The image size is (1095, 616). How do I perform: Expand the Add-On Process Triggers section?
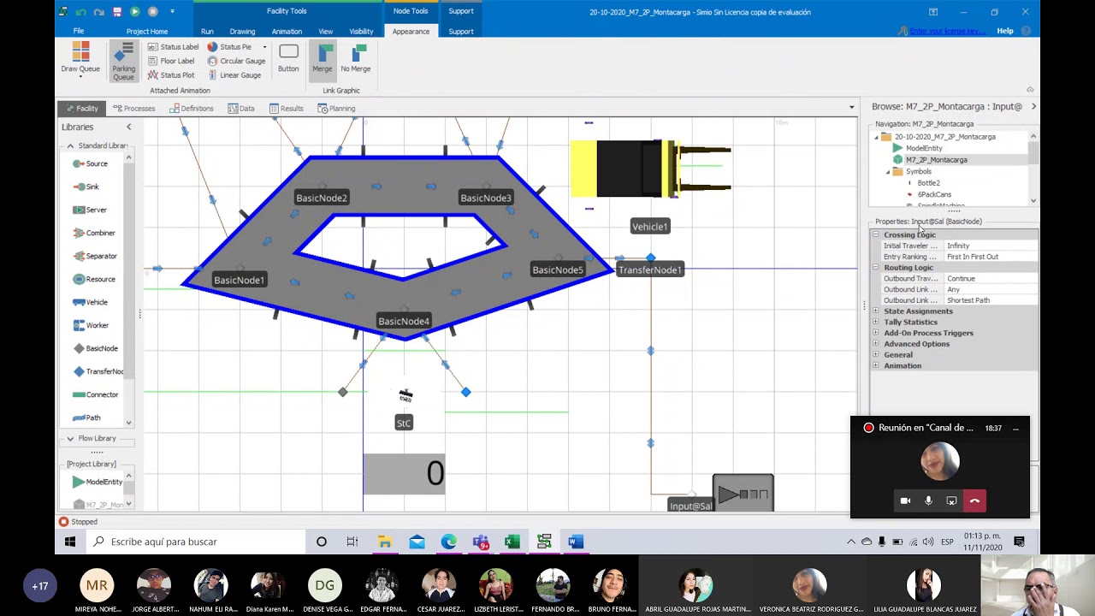[875, 333]
